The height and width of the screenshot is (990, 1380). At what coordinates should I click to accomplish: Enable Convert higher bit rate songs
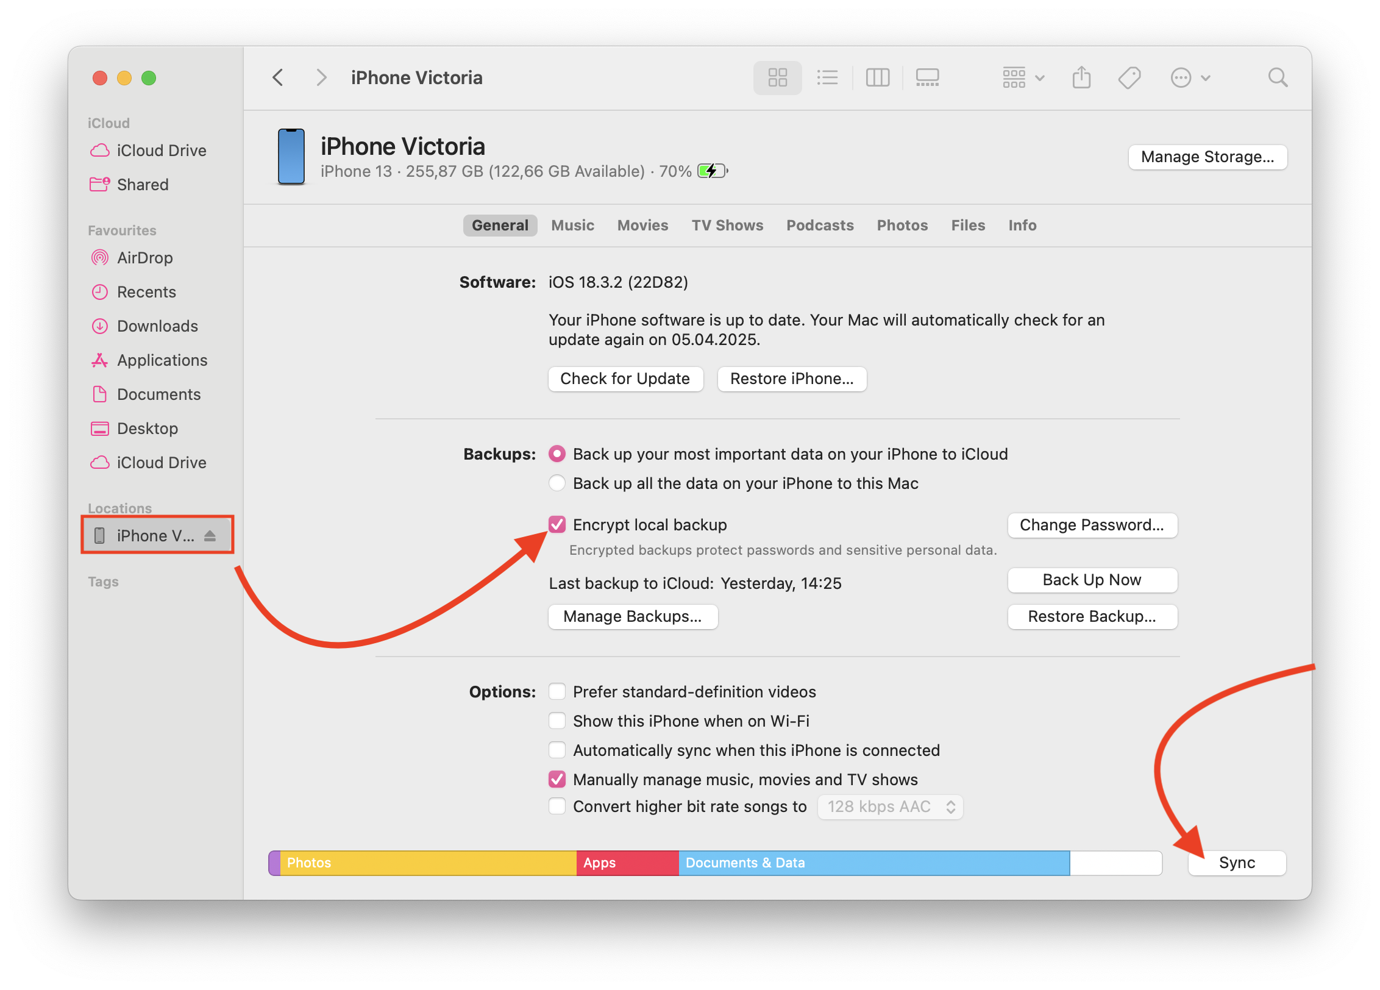tap(557, 806)
